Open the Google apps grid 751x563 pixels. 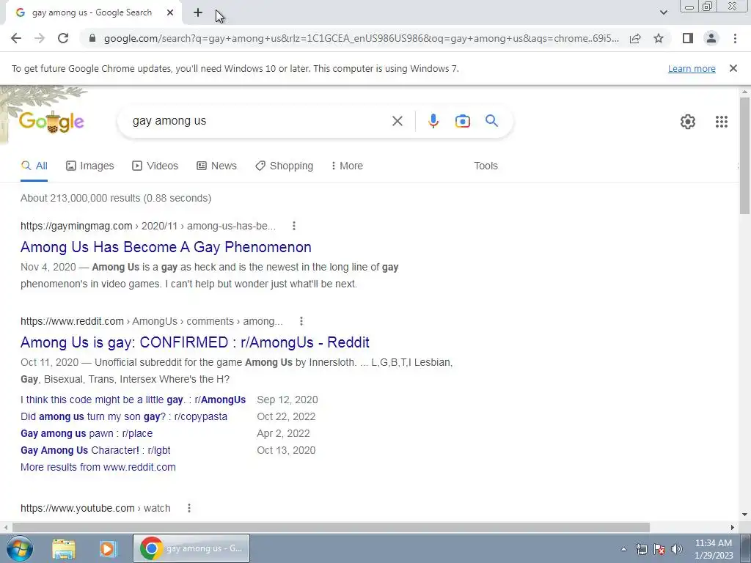722,122
